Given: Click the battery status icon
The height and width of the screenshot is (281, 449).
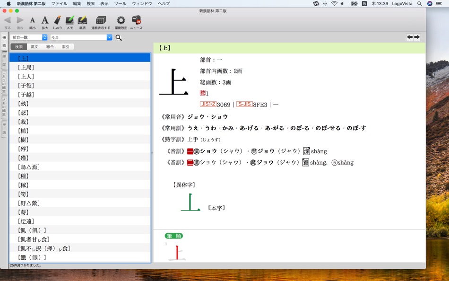Looking at the screenshot, I should (354, 3).
